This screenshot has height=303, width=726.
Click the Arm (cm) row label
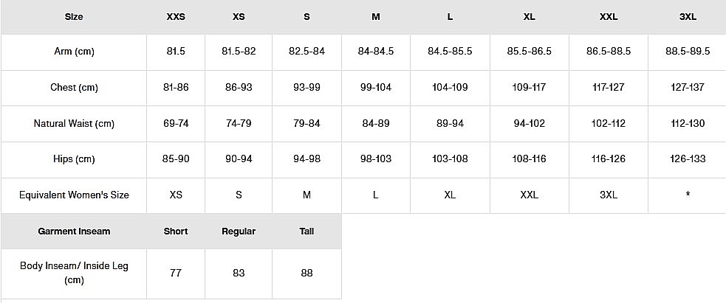coord(74,52)
